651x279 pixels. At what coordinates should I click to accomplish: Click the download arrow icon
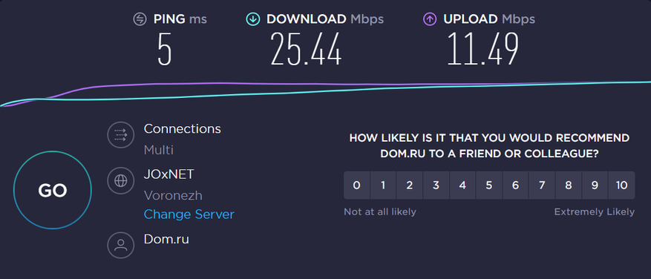pyautogui.click(x=253, y=19)
